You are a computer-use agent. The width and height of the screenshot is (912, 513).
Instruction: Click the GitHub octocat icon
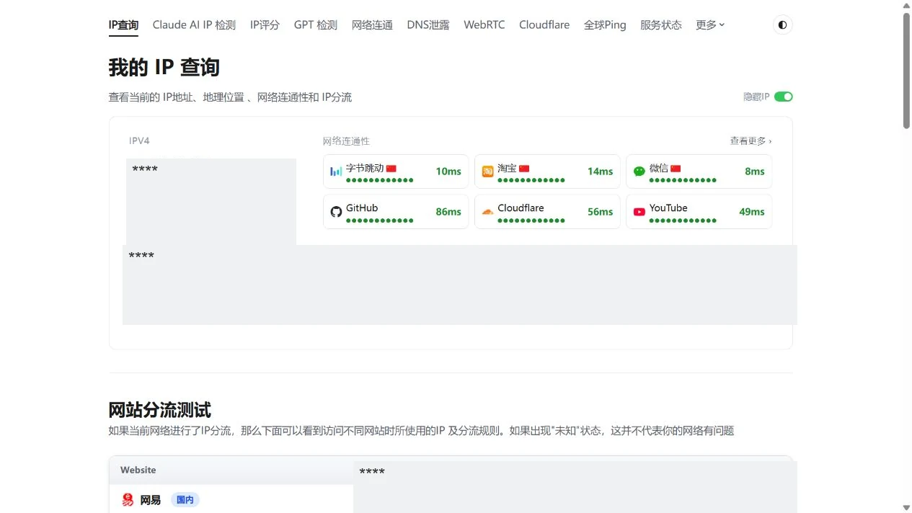click(336, 212)
